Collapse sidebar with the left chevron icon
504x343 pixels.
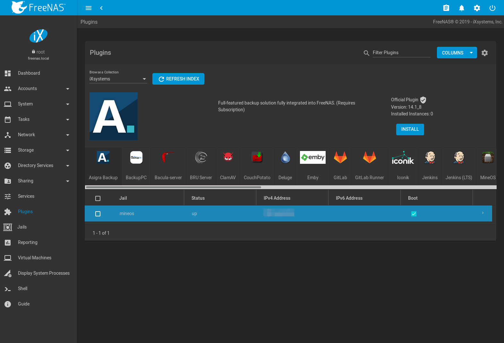[x=101, y=8]
